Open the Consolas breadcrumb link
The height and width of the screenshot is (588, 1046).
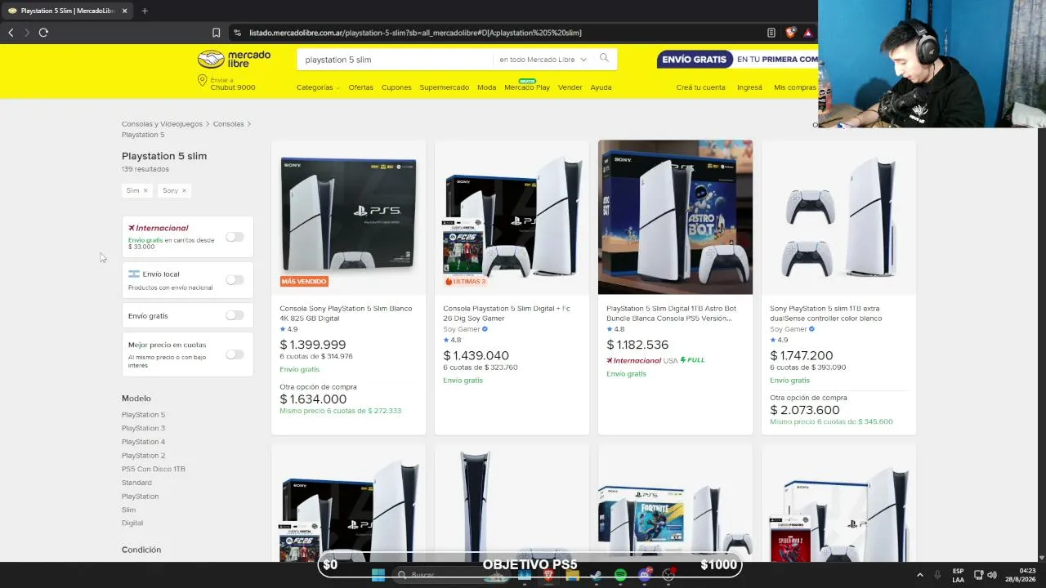click(228, 124)
